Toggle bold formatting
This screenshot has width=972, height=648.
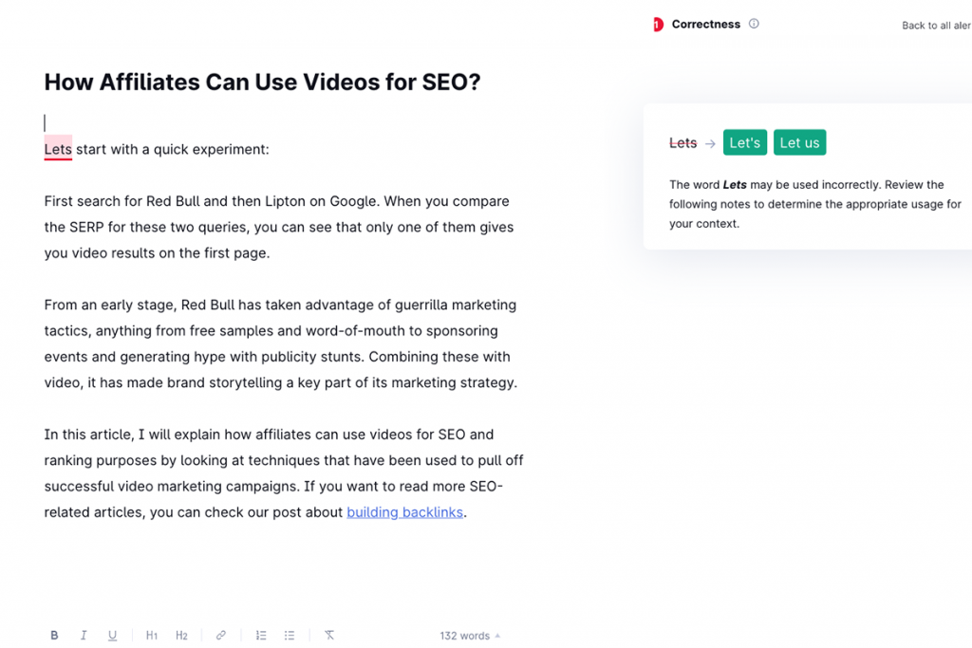(x=54, y=635)
